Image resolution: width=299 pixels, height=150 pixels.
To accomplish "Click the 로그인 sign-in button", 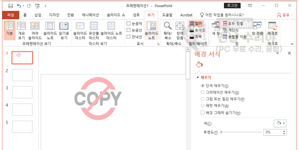I will point(232,6).
